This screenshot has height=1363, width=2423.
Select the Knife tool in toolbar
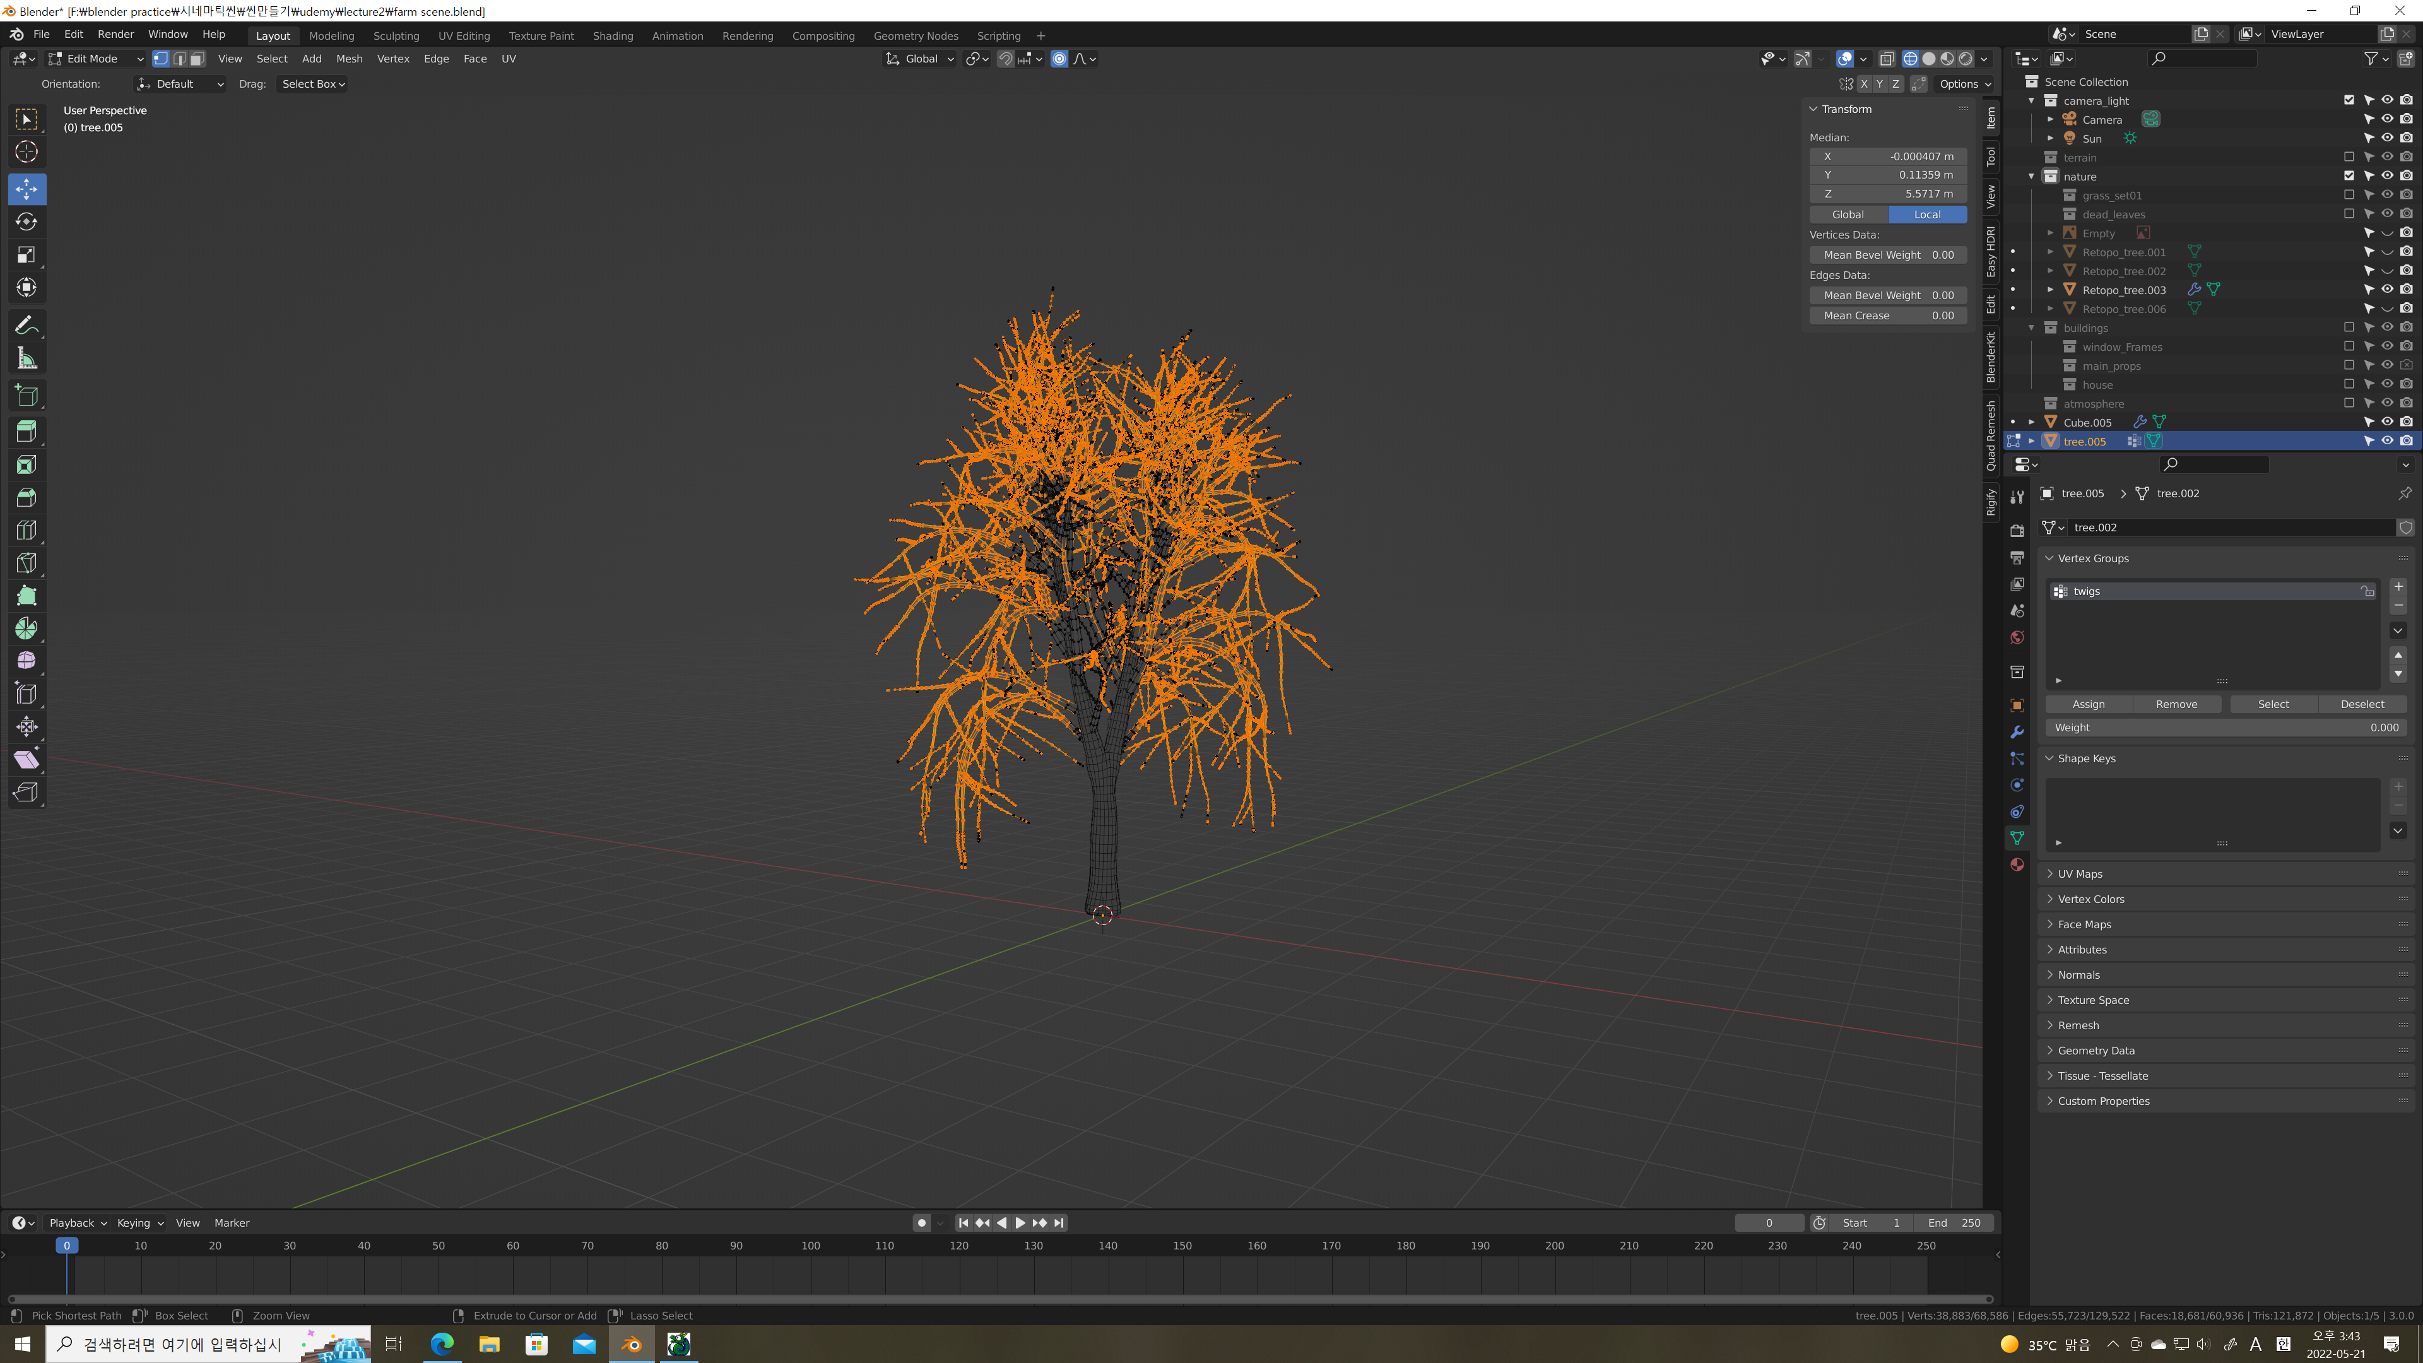pos(27,563)
